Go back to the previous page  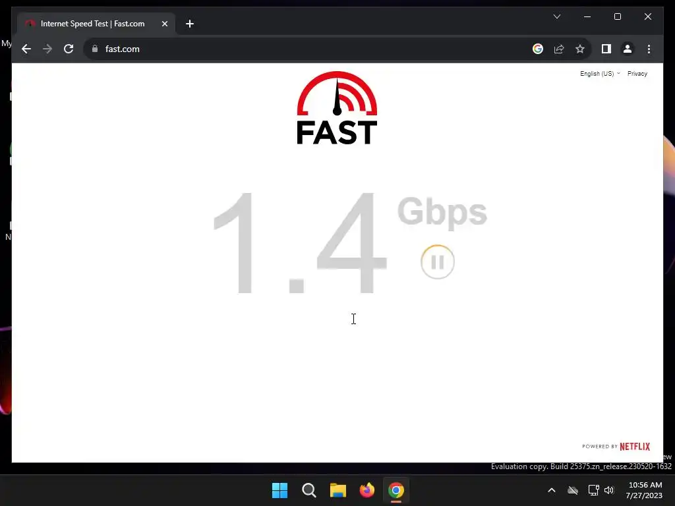point(26,49)
